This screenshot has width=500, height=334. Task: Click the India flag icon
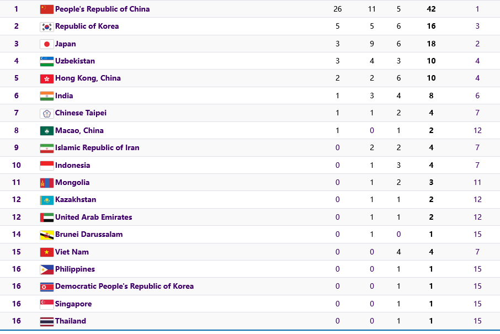coord(46,96)
